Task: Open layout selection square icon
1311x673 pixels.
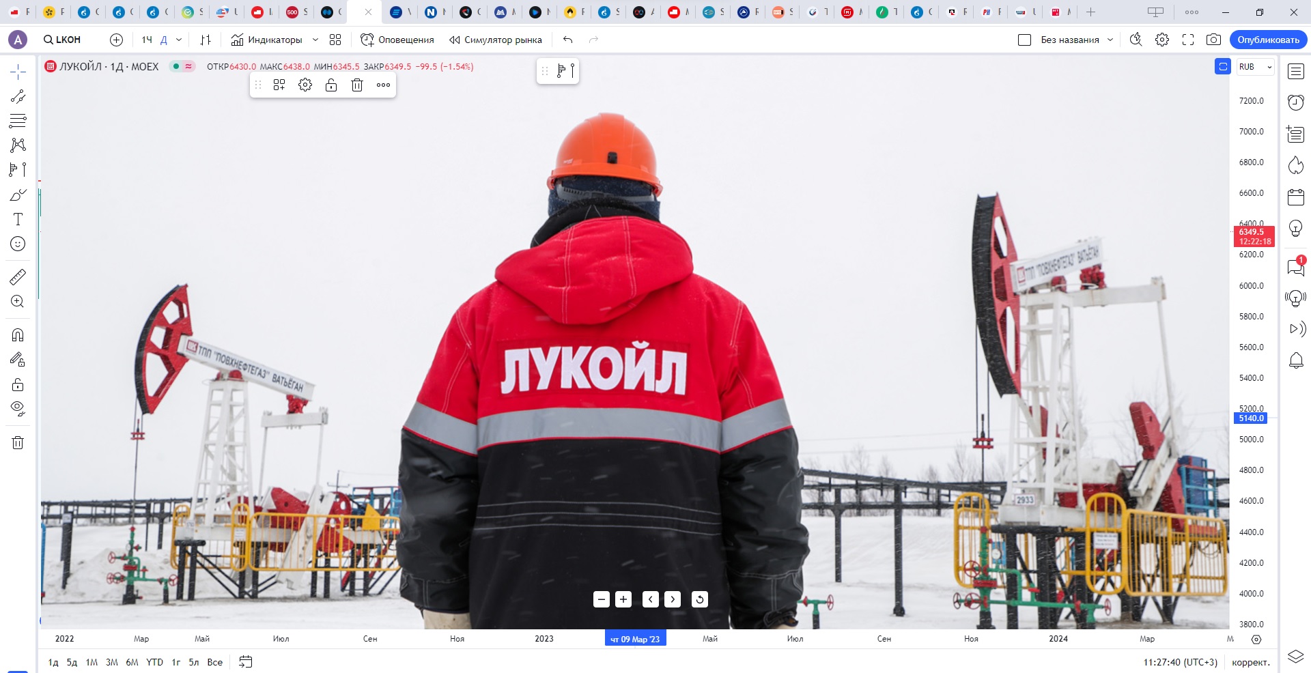Action: click(x=1024, y=40)
